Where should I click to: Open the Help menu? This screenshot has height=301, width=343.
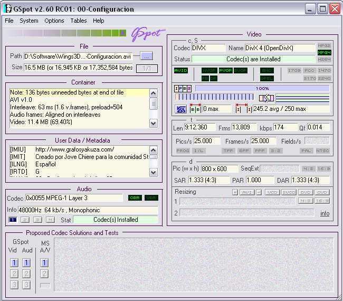coord(99,21)
